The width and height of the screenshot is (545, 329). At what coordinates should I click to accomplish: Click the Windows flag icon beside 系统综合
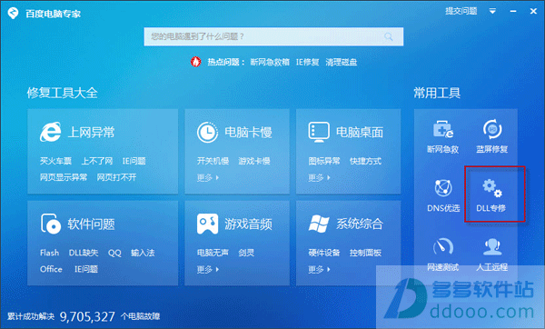point(319,224)
